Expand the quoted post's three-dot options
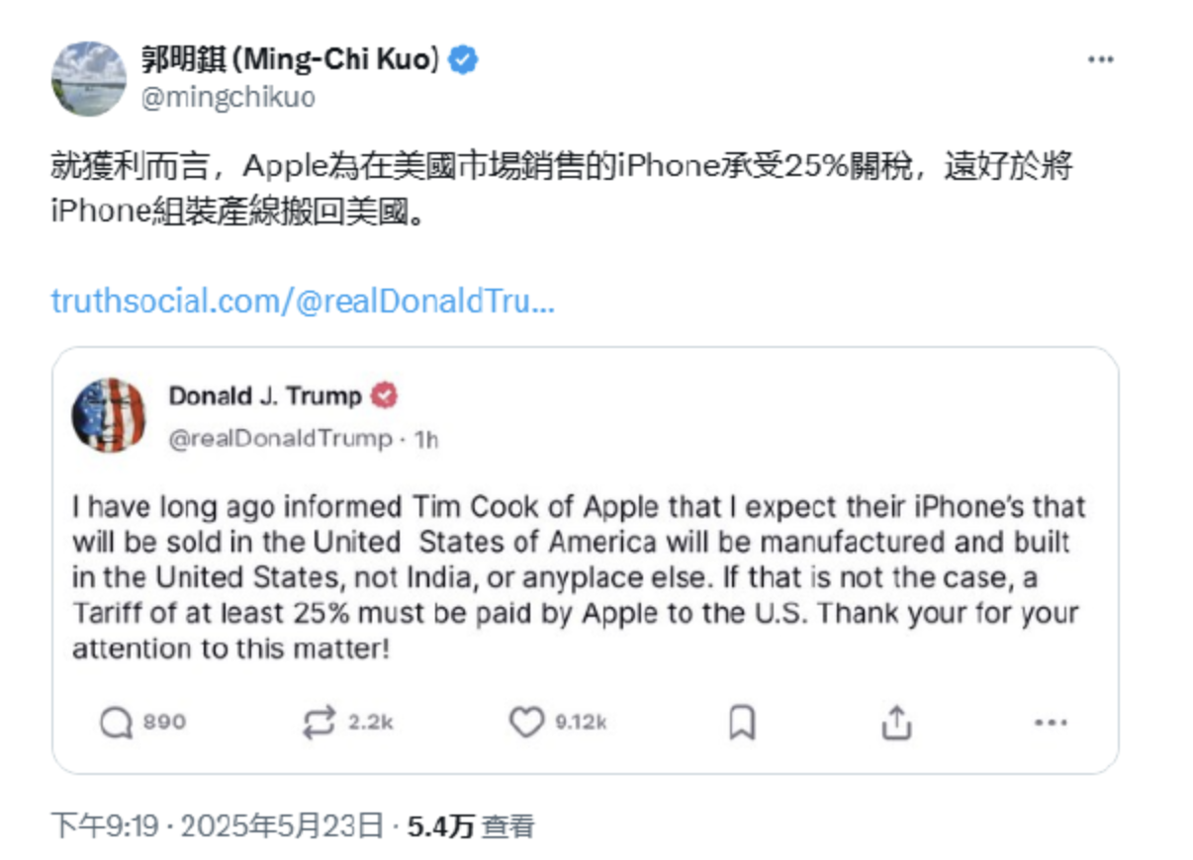1193x860 pixels. 1051,723
